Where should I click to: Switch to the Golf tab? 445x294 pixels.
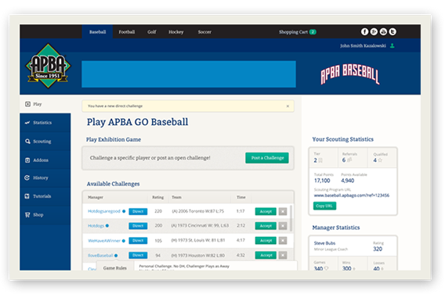(152, 32)
